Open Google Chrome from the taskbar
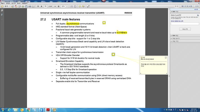 (29, 110)
